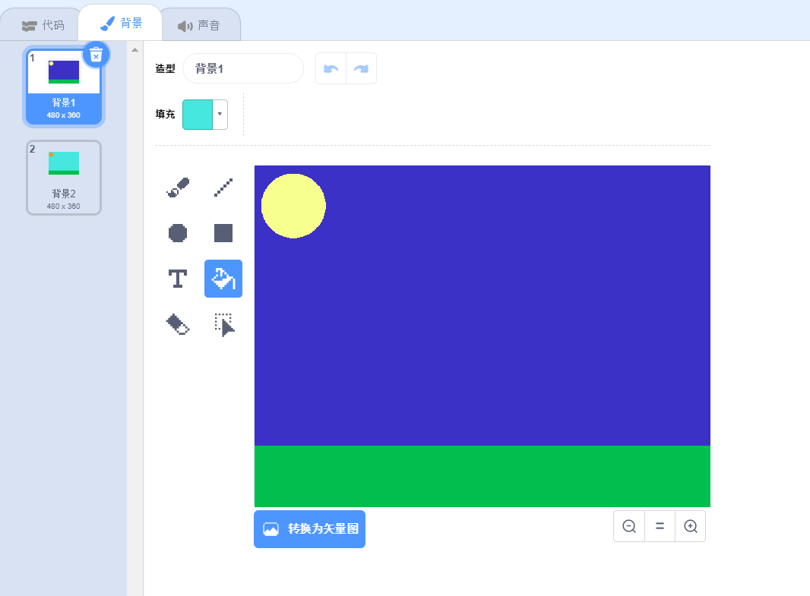Activate the Fill bucket tool
This screenshot has height=596, width=810.
point(223,279)
